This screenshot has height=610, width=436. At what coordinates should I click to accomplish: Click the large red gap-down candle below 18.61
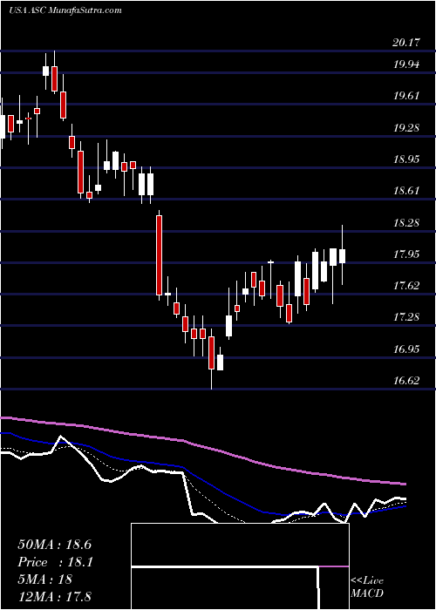point(160,255)
